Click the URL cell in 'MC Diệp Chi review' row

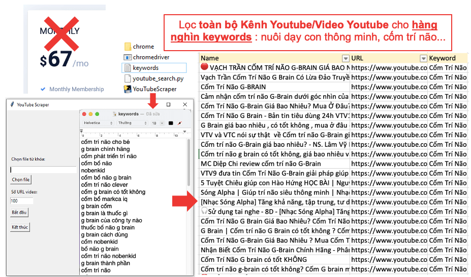(389, 164)
